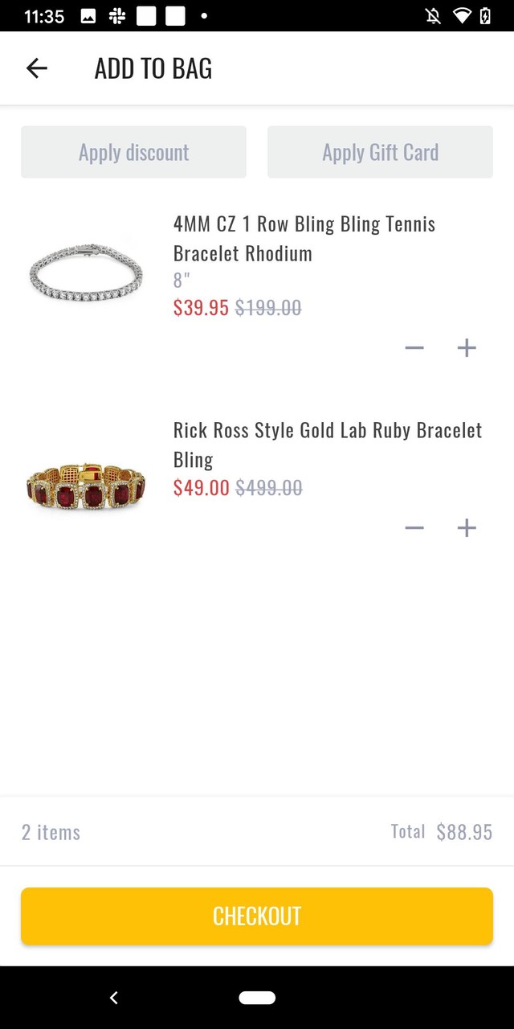514x1029 pixels.
Task: Decrease quantity of the Rick Ross Ruby Bracelet
Action: coord(414,527)
